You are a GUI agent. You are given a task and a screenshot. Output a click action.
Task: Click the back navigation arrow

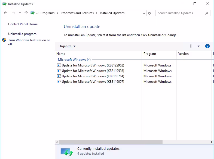pyautogui.click(x=6, y=13)
